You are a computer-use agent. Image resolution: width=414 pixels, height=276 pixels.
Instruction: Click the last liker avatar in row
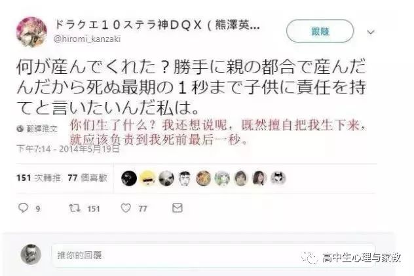pos(278,178)
